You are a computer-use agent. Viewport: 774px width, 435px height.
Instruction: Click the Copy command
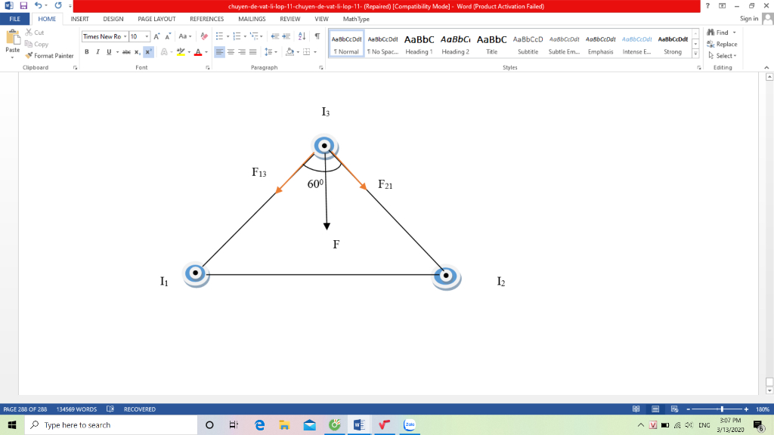(x=36, y=44)
